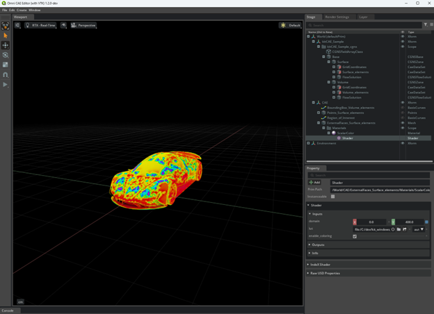Click the Add property button
Screen dimensions: 434x314
(x=314, y=183)
